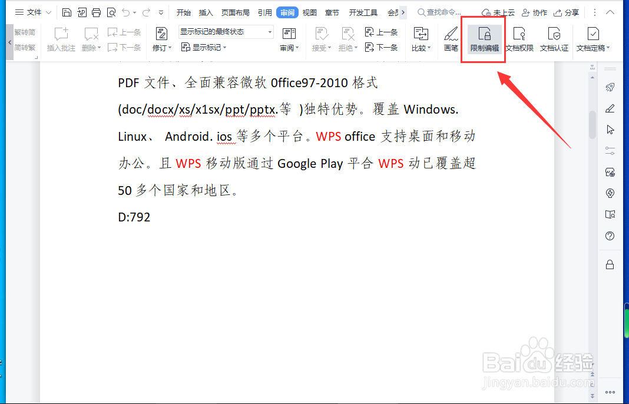This screenshot has height=404, width=629.
Task: Switch to the 章节 tab
Action: click(x=332, y=13)
